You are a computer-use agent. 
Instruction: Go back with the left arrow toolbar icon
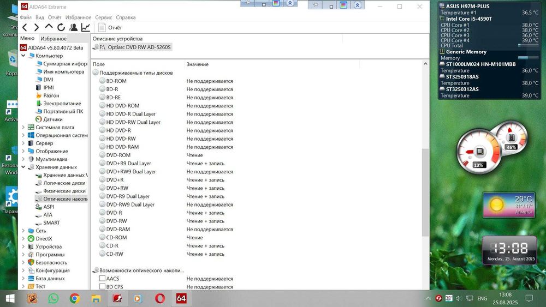click(x=25, y=27)
